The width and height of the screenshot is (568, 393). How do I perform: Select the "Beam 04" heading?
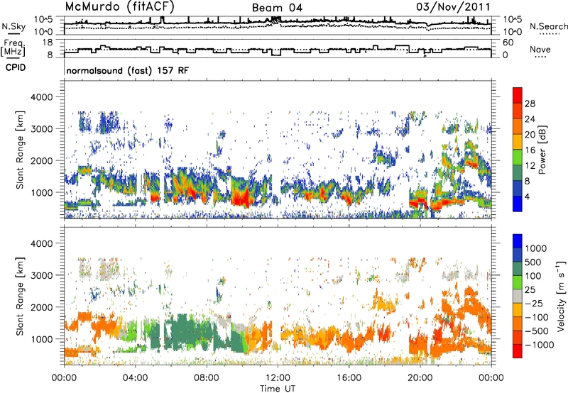(x=277, y=8)
